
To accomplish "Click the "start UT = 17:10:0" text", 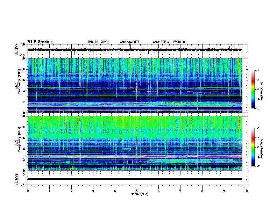I will pos(169,42).
